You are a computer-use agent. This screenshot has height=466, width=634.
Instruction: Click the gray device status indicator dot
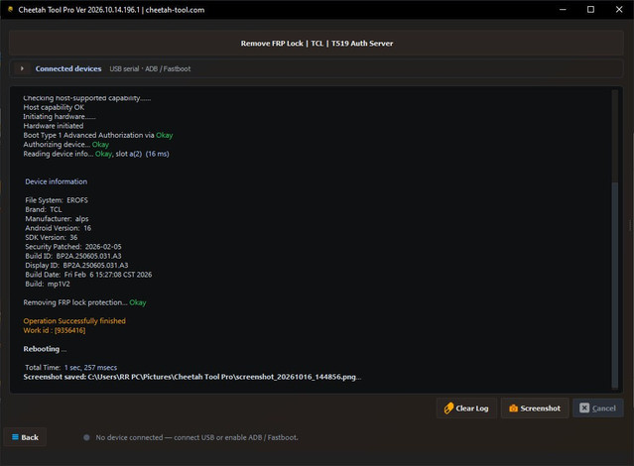[x=86, y=437]
